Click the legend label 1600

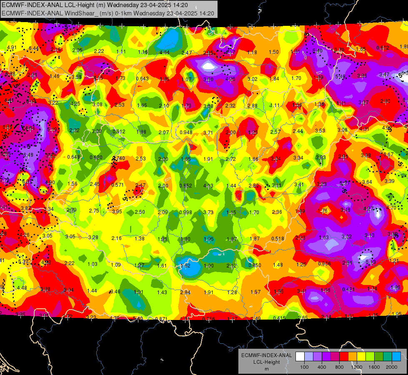point(374,367)
